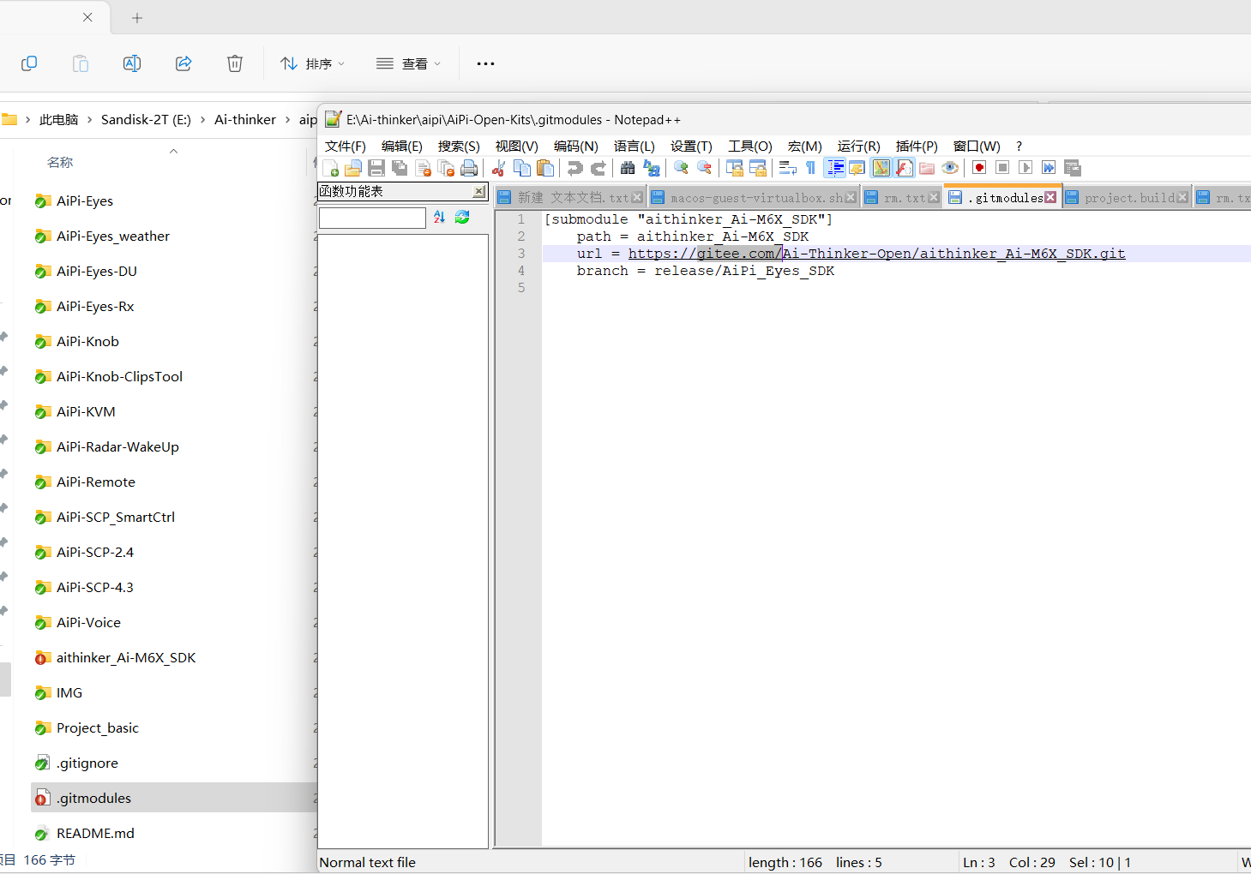This screenshot has width=1251, height=874.
Task: Click the synchronize vertical scrolling icon
Action: (x=734, y=168)
